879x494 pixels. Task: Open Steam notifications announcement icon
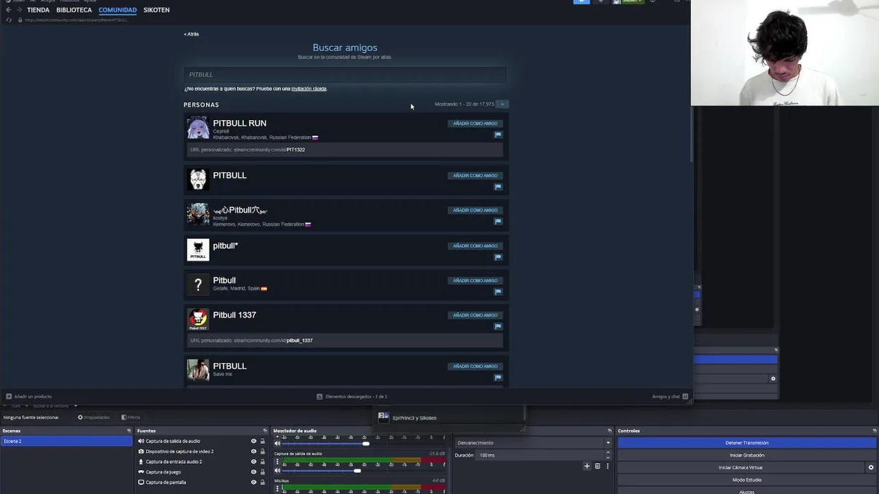click(x=581, y=1)
